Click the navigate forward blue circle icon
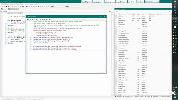178x100 pixels. click(x=27, y=6)
